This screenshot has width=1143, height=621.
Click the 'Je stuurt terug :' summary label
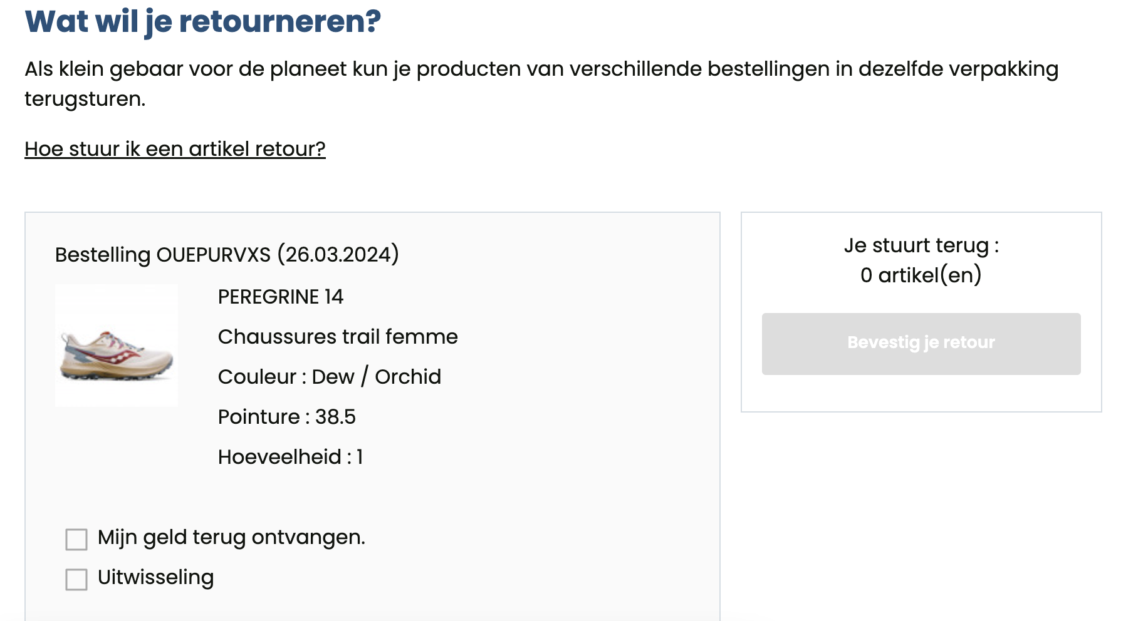point(921,245)
